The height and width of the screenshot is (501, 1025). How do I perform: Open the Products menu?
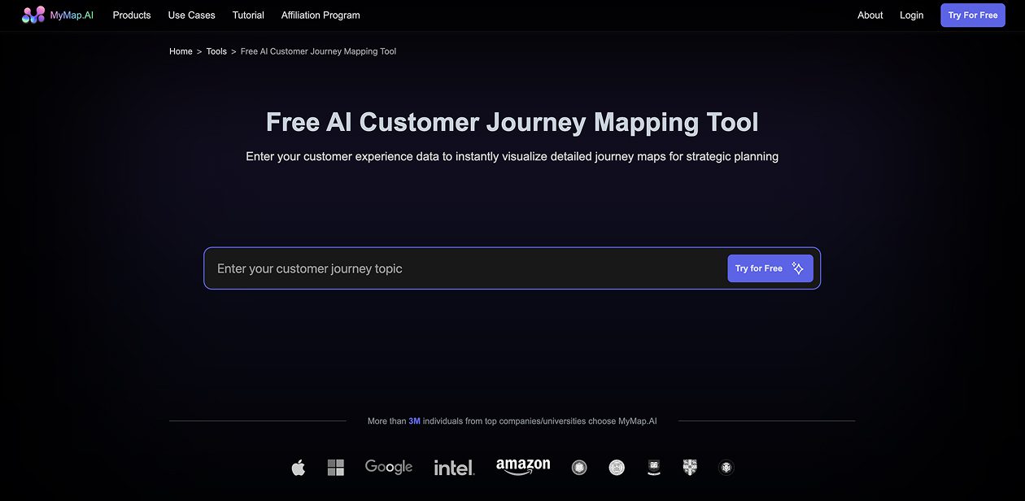coord(131,15)
